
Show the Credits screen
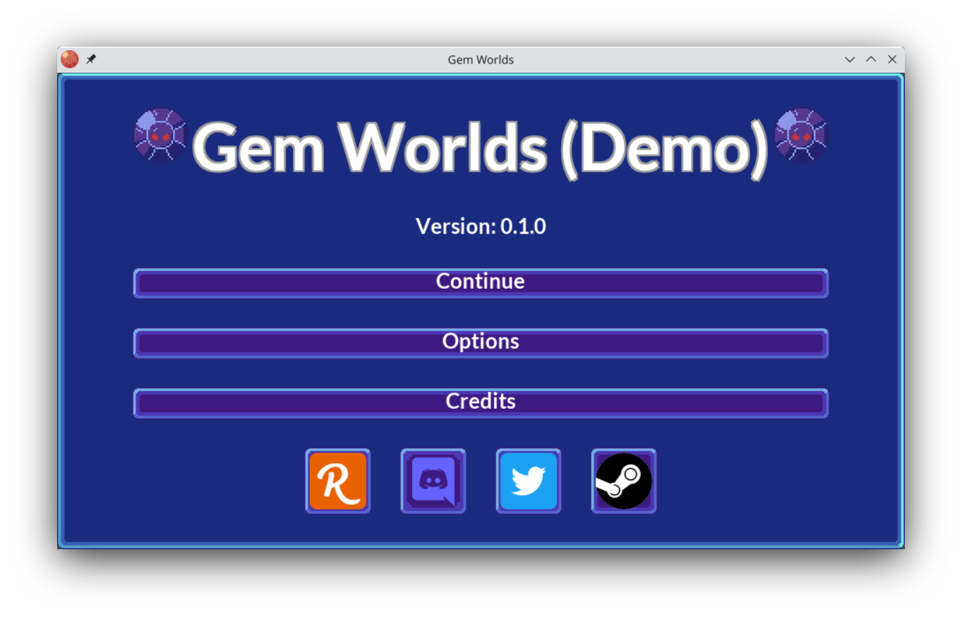click(x=481, y=402)
